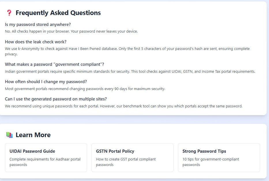Open the GSTN Portal Policy link
The width and height of the screenshot is (269, 181).
coord(115,151)
